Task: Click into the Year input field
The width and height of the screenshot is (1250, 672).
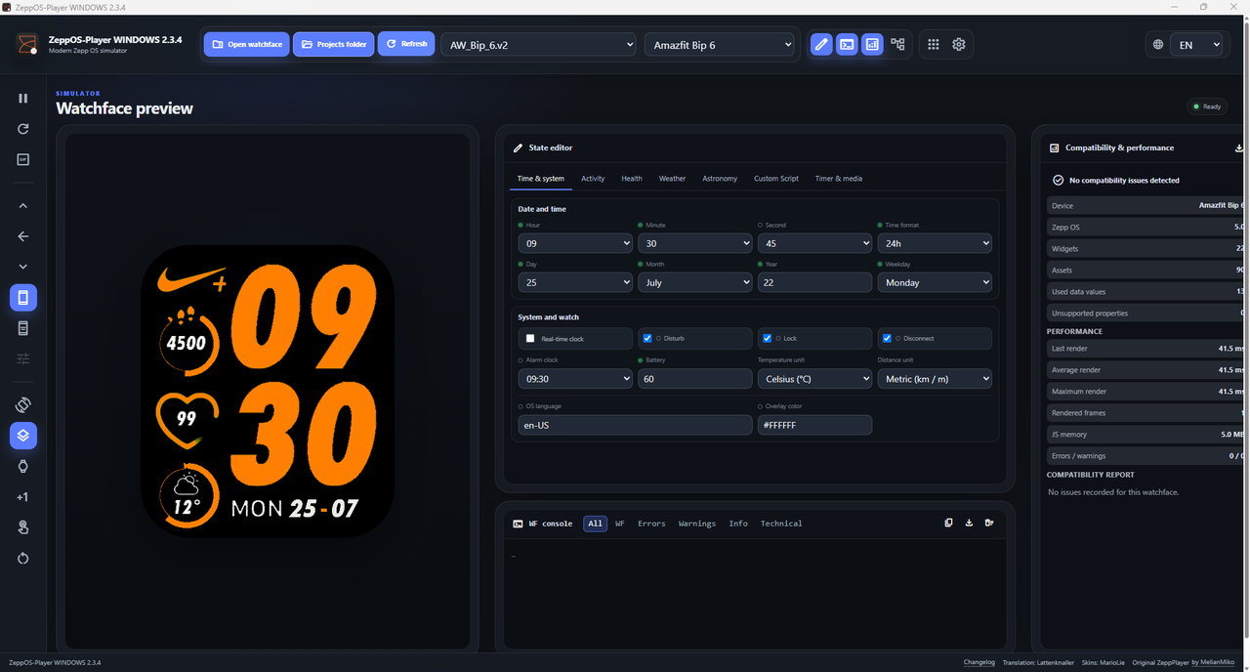Action: (814, 282)
